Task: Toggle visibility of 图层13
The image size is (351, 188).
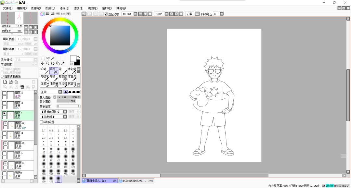Action: [x=6, y=123]
